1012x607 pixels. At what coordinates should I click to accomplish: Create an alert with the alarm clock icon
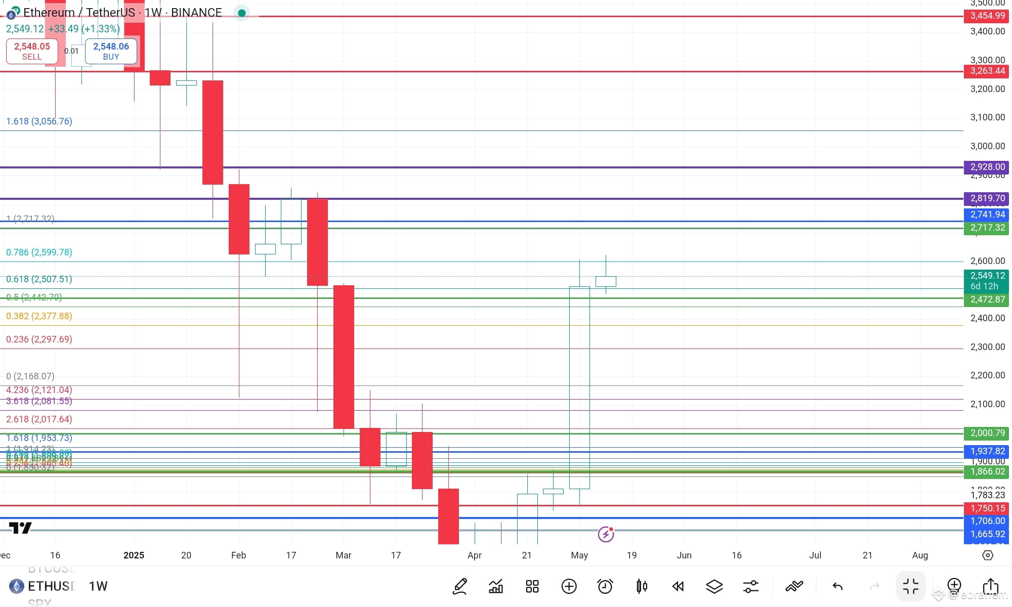(605, 586)
